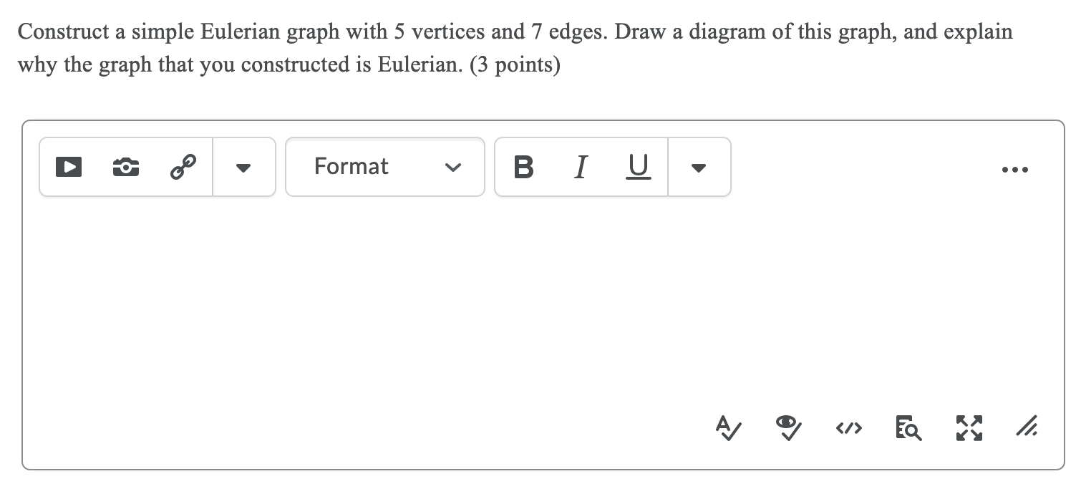Screen dimensions: 1081x494
Task: Insert a quicklink with the chain icon
Action: tap(183, 167)
